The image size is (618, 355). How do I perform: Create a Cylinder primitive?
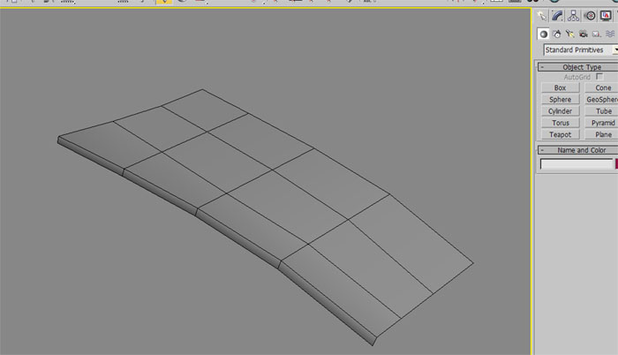coord(560,111)
